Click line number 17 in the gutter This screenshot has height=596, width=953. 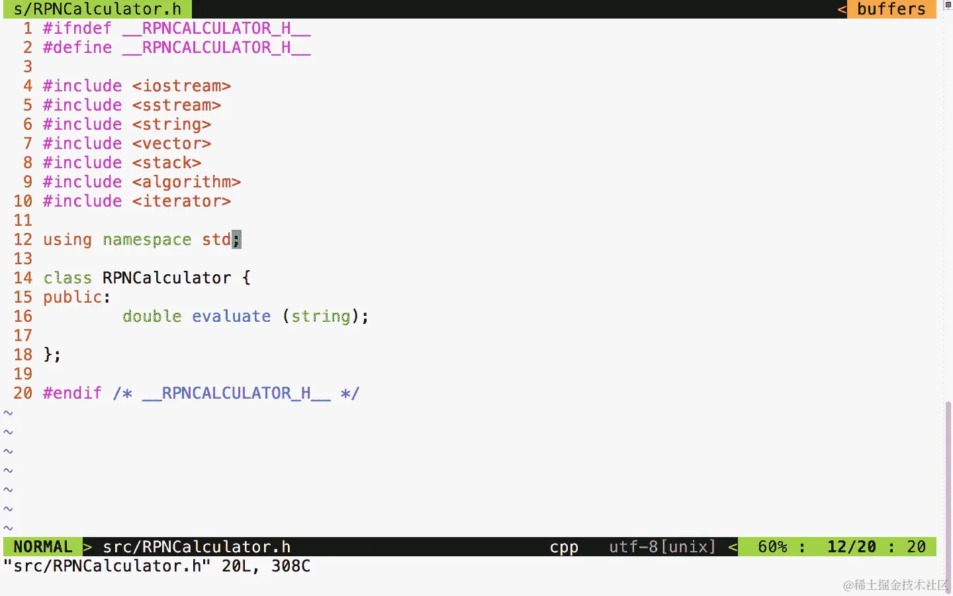pos(23,336)
